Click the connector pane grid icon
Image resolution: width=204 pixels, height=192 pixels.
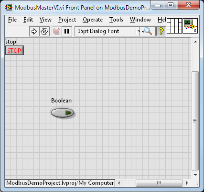[174, 26]
